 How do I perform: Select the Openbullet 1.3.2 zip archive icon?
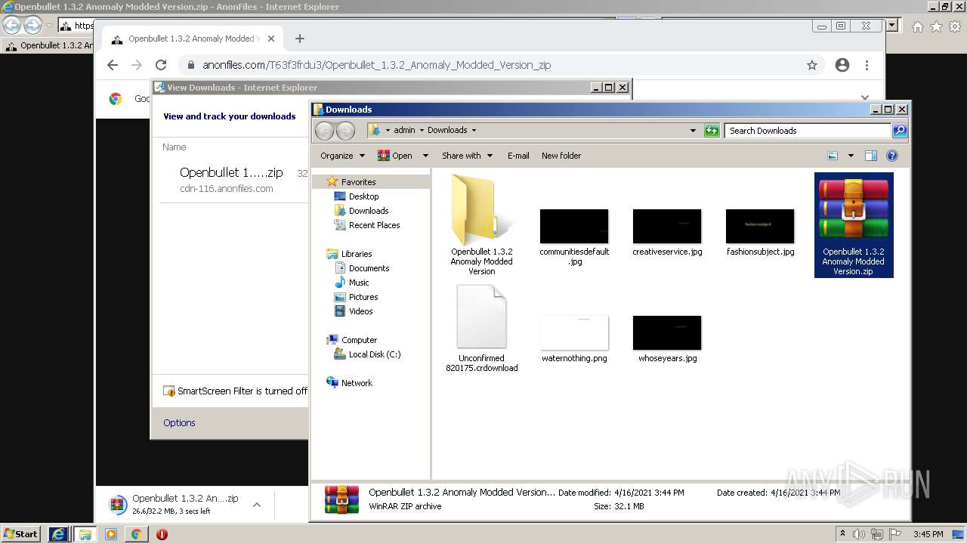click(x=854, y=224)
